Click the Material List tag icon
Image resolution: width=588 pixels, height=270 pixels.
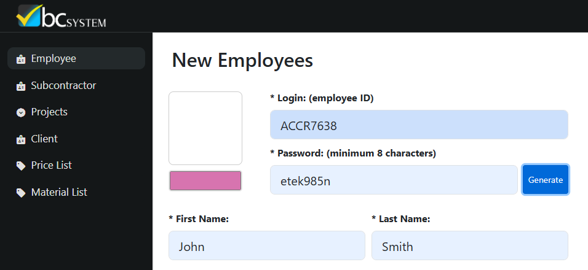tap(21, 193)
